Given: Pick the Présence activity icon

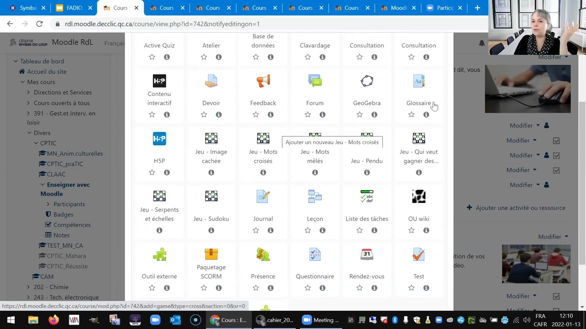Looking at the screenshot, I should click(263, 254).
